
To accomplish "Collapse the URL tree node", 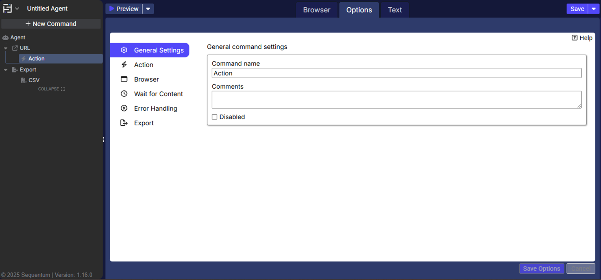I will (x=6, y=48).
